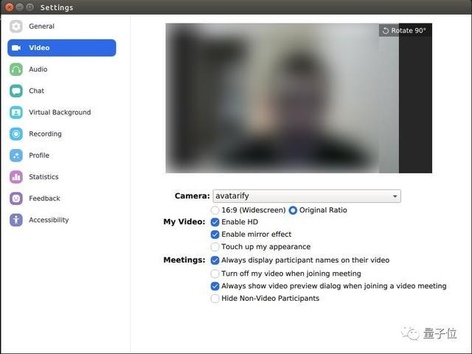Open the Accessibility icon

point(16,220)
